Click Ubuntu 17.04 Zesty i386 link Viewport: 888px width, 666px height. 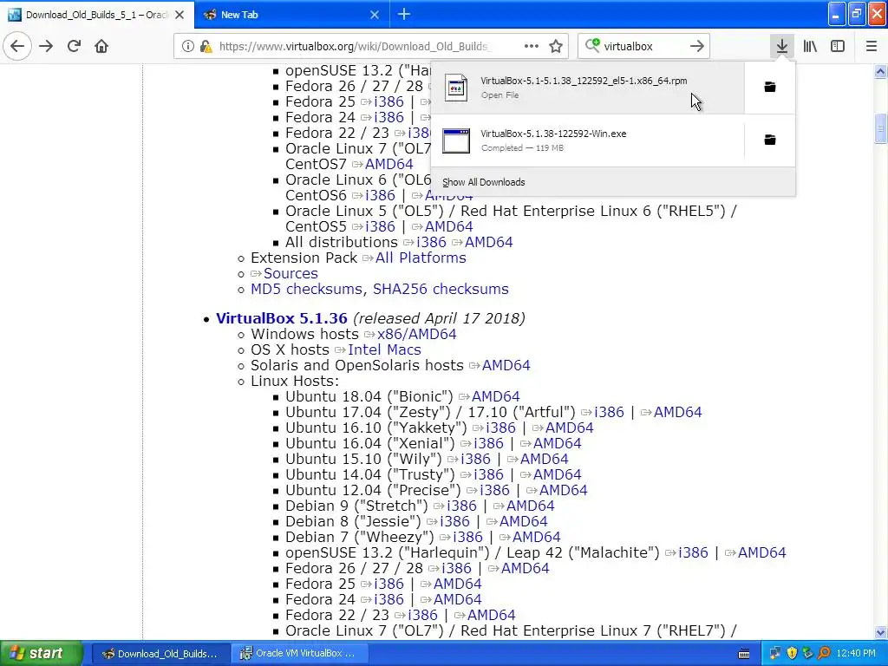[609, 412]
